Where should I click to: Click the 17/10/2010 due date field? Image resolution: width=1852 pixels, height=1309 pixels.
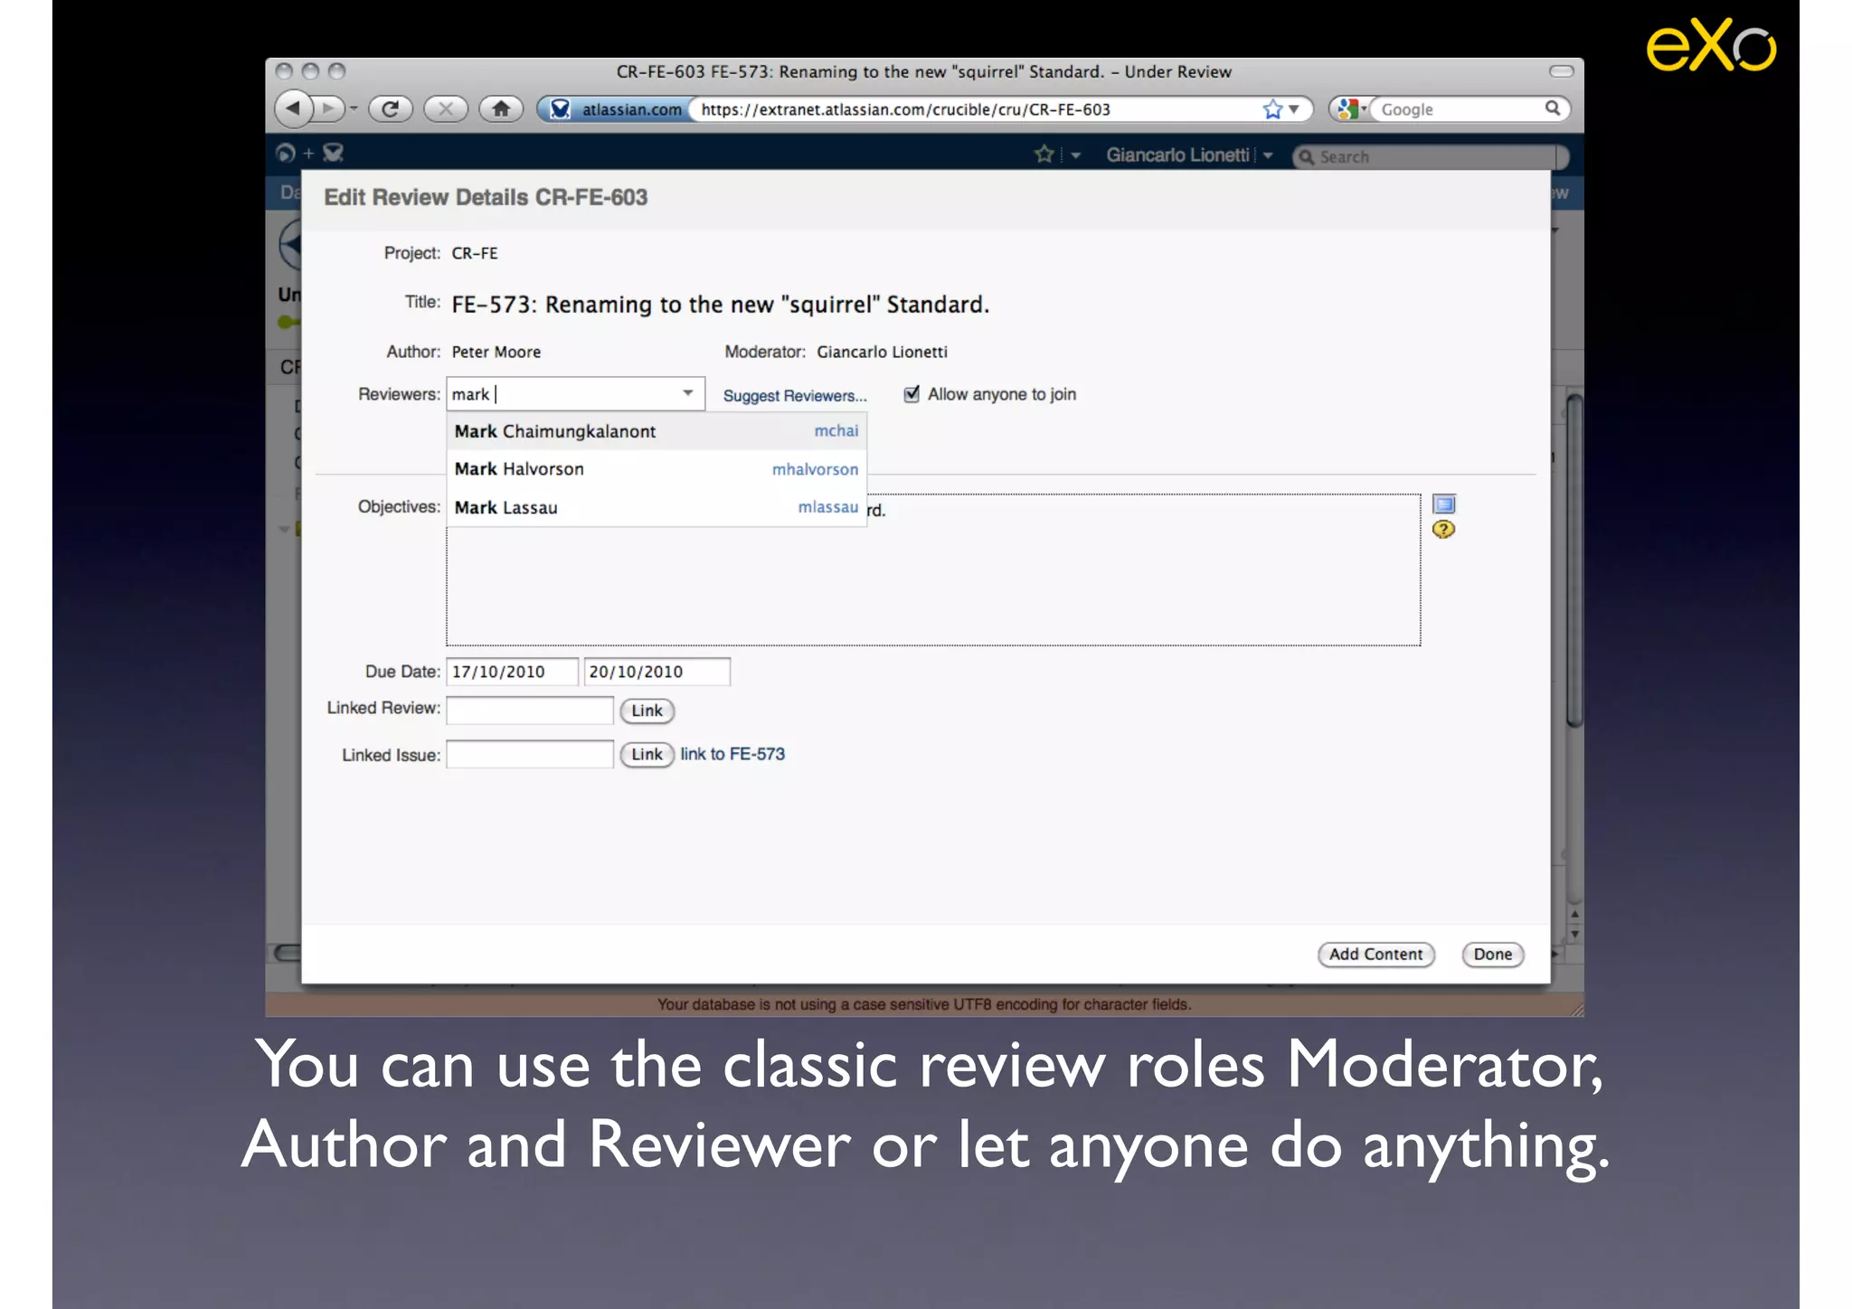tap(512, 672)
